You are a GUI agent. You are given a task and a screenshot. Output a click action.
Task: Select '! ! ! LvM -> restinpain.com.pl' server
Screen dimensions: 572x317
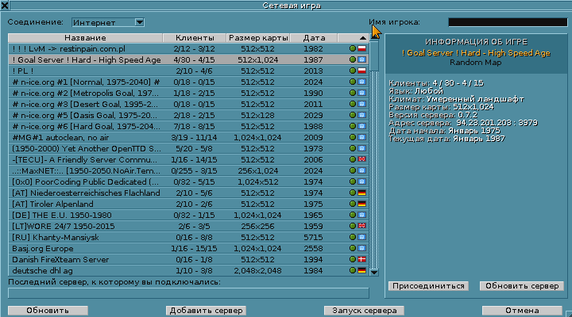[x=188, y=48]
